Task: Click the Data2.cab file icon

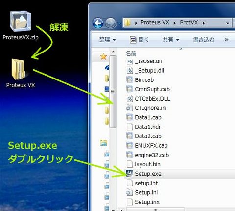Action: point(130,136)
